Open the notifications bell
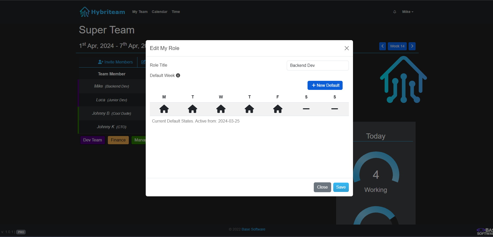493x237 pixels. click(395, 12)
